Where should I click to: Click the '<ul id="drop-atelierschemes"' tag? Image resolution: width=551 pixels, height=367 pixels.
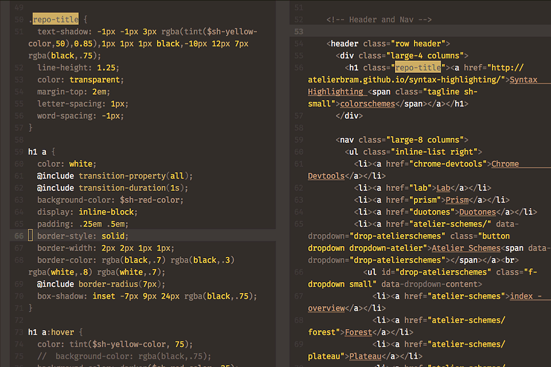pyautogui.click(x=427, y=272)
